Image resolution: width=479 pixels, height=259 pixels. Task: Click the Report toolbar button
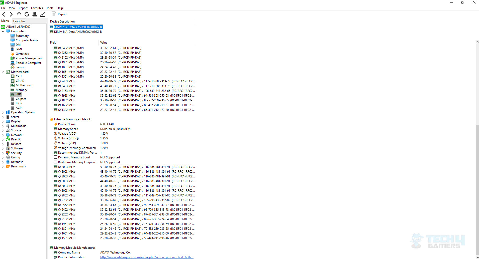coord(59,14)
